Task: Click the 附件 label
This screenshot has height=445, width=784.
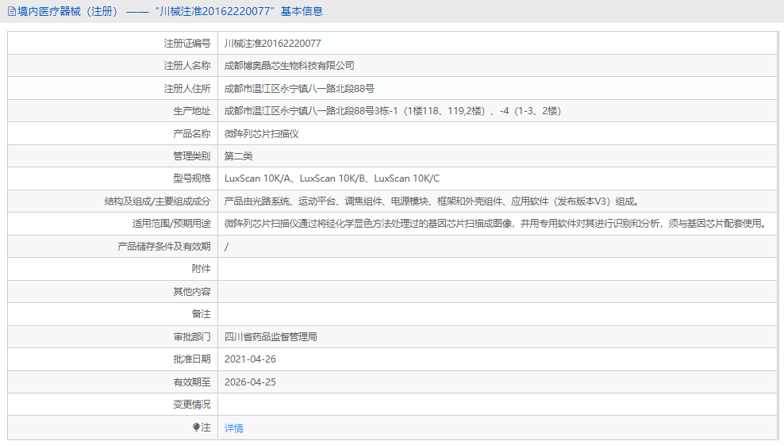Action: [x=201, y=269]
